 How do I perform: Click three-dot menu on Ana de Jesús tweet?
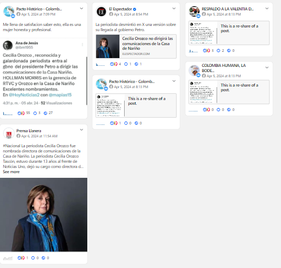83,45
